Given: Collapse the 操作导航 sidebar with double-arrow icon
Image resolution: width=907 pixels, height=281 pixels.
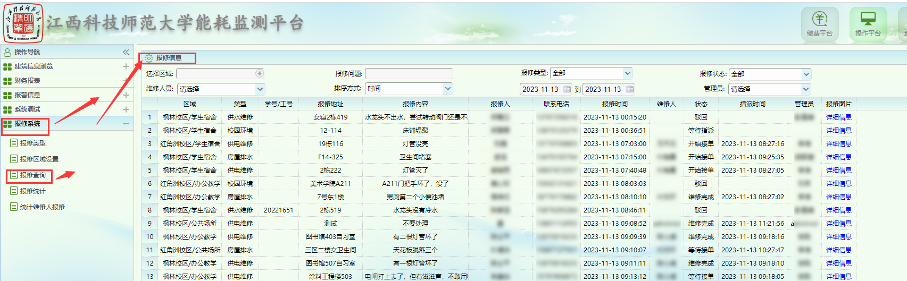Looking at the screenshot, I should point(126,52).
